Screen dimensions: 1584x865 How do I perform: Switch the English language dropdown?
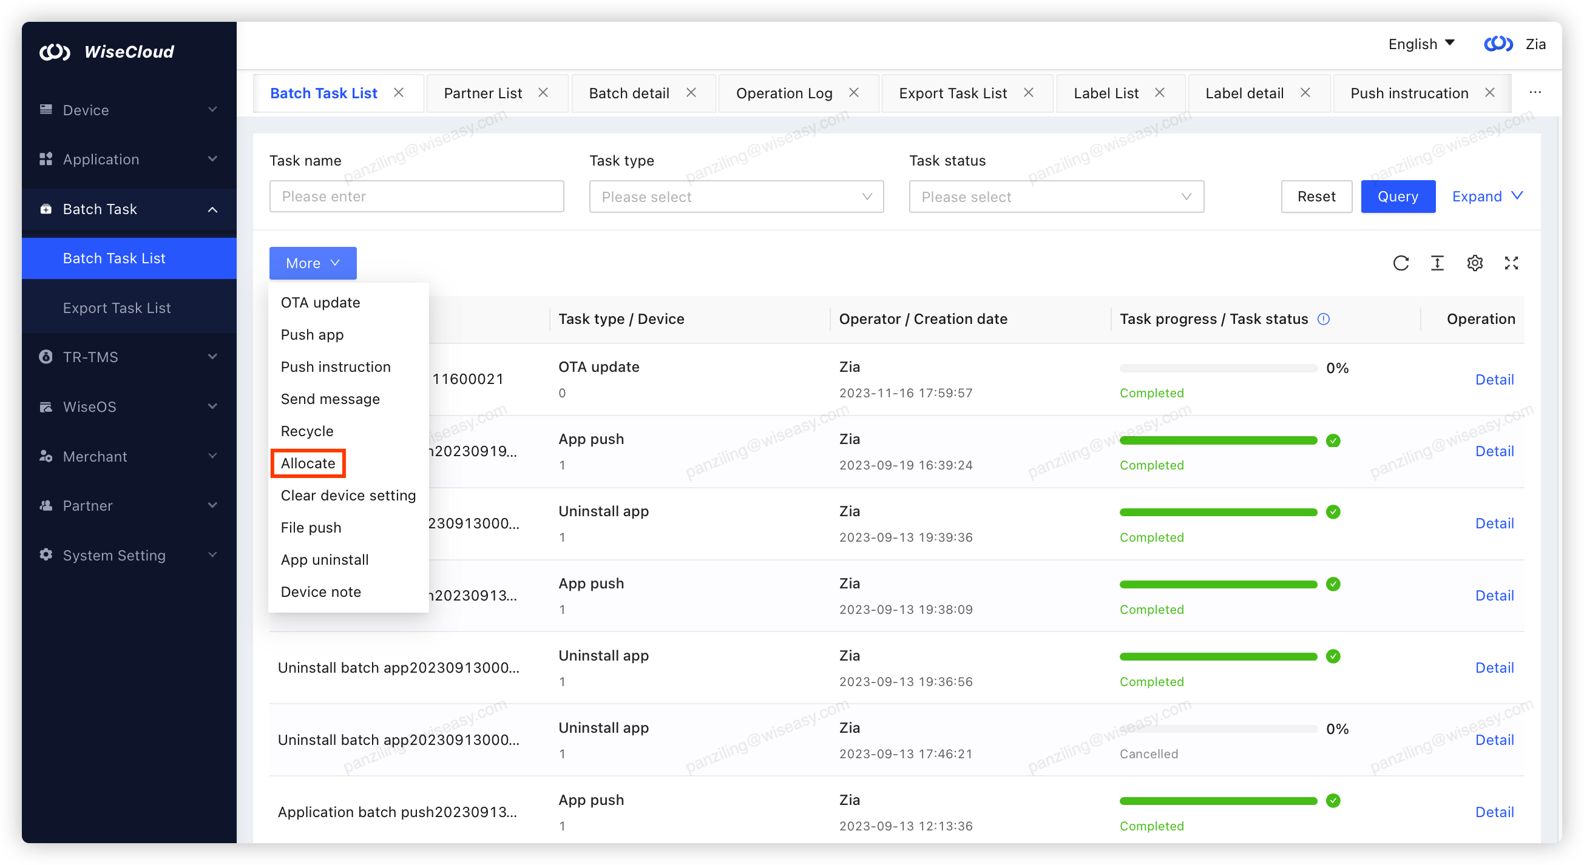click(1421, 44)
